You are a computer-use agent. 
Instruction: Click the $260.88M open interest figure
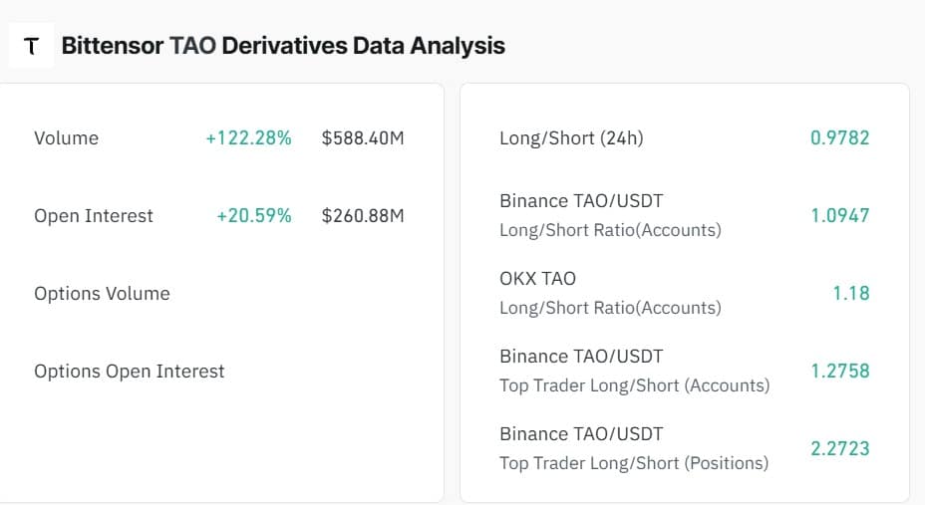pyautogui.click(x=363, y=216)
